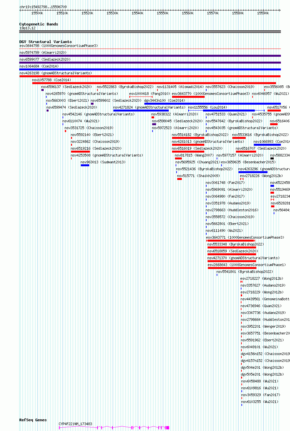Click the nsv3531725 (Chaisson2019) label
The width and height of the screenshot is (290, 431).
coord(89,128)
